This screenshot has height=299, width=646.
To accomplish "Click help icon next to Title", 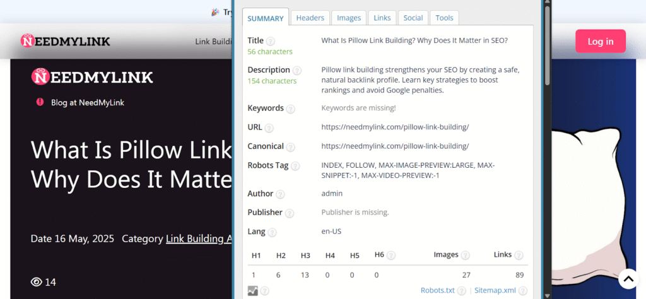I will [270, 41].
